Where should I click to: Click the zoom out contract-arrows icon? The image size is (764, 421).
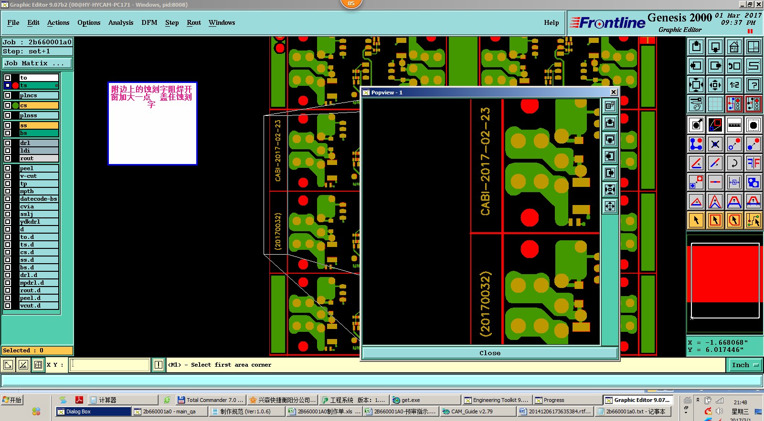tap(715, 85)
